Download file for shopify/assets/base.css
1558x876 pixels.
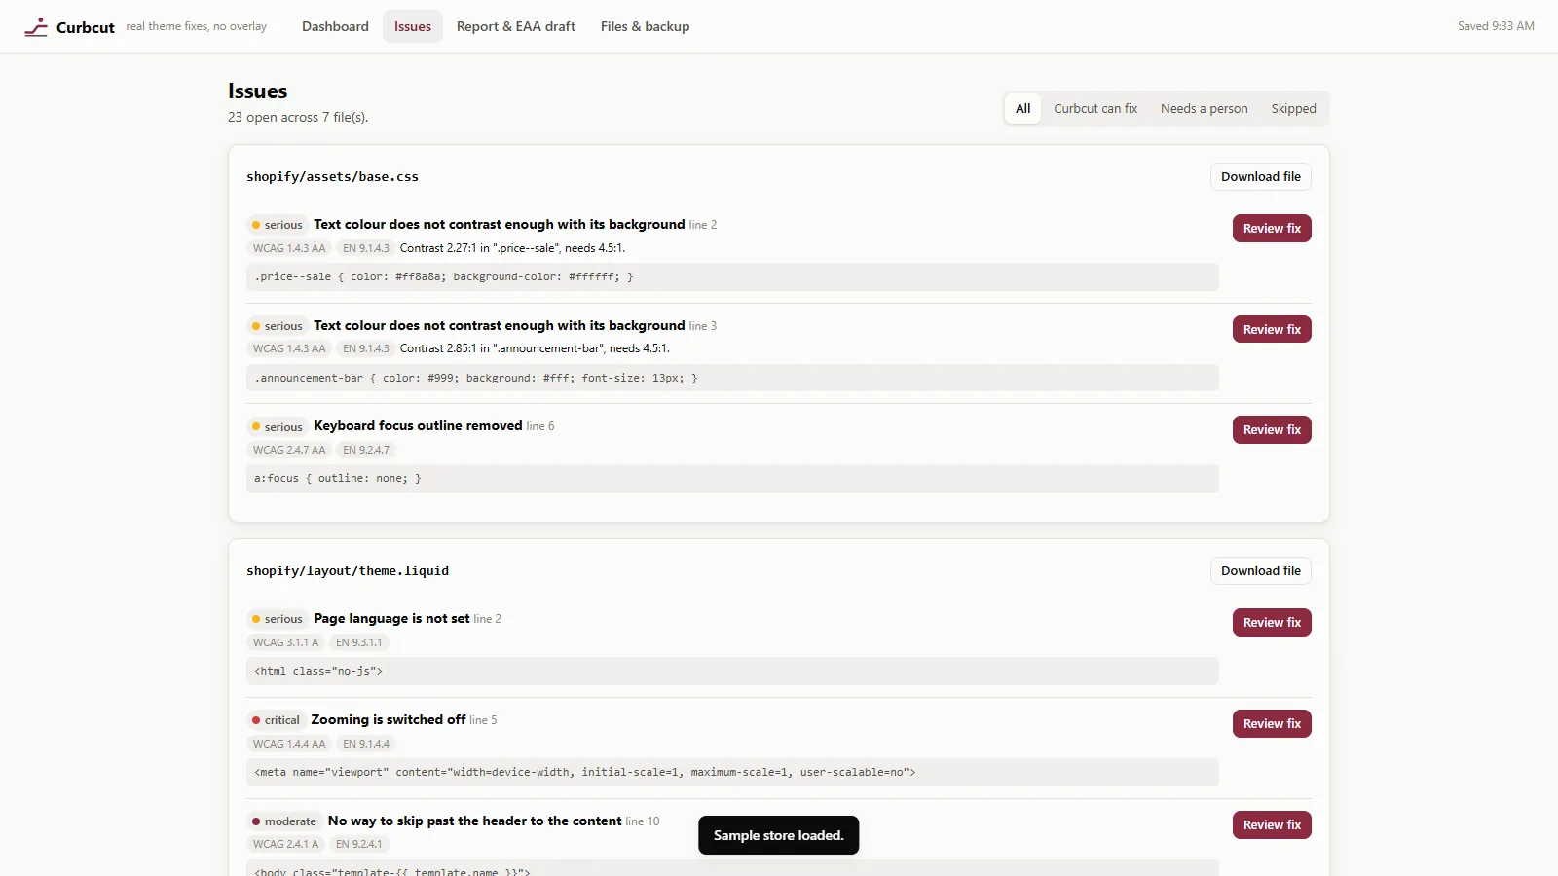pyautogui.click(x=1261, y=176)
